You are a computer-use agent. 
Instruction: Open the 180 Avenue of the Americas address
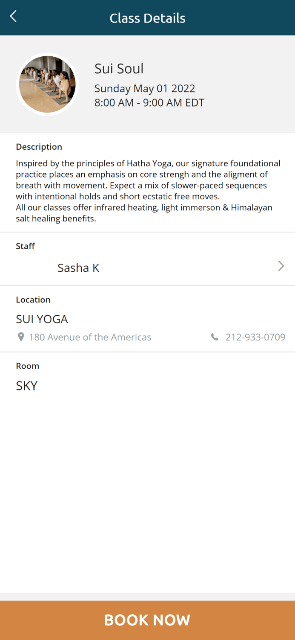coord(90,337)
